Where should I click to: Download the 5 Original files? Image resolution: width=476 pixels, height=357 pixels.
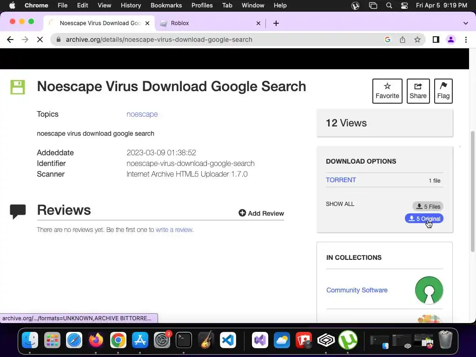[x=424, y=218]
